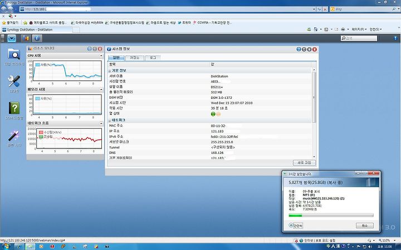Click the DSM 3.0-1372 version value
The image size is (401, 250).
(x=221, y=98)
